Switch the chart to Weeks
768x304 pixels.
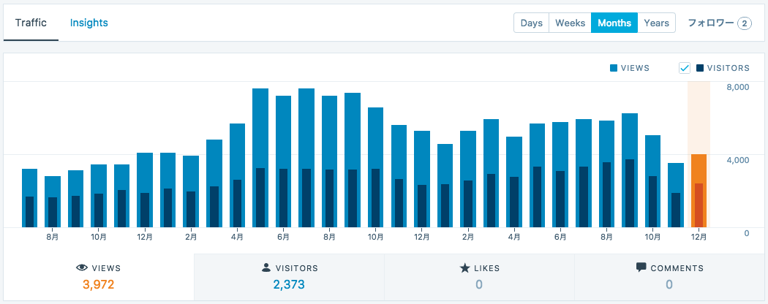570,23
